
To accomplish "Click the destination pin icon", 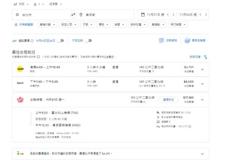I will pos(81,15).
